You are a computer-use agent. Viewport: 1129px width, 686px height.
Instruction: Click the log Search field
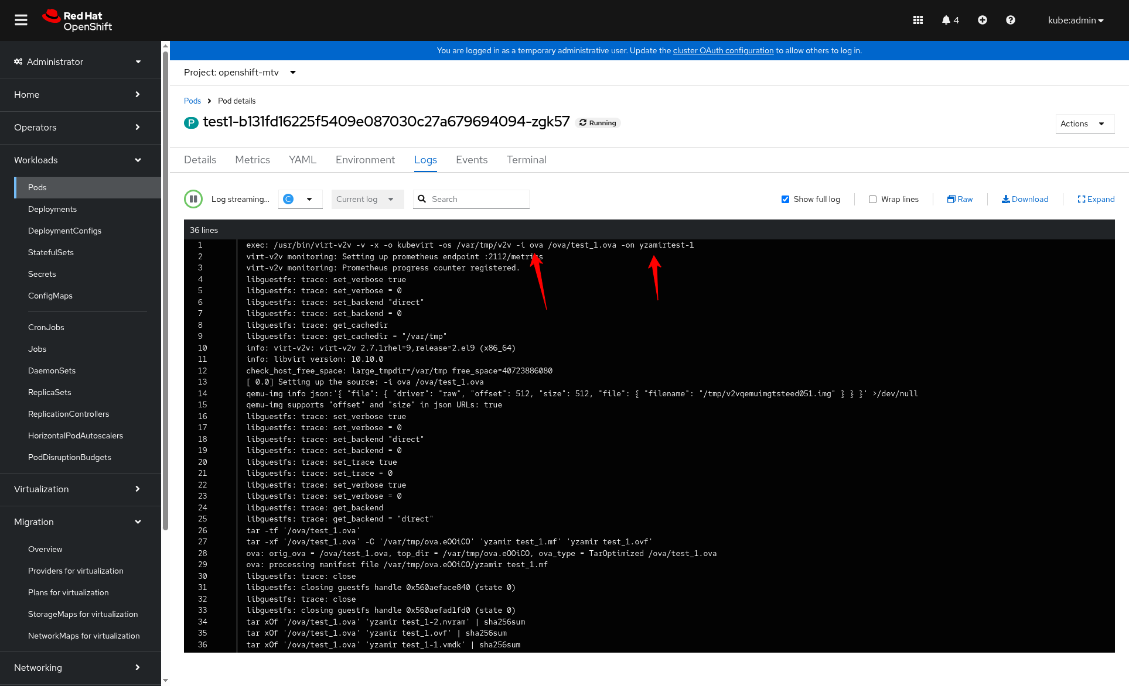(x=477, y=199)
